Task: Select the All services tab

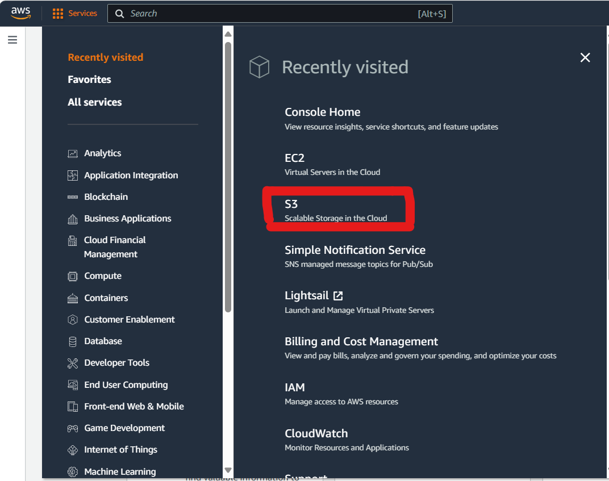Action: (x=94, y=102)
